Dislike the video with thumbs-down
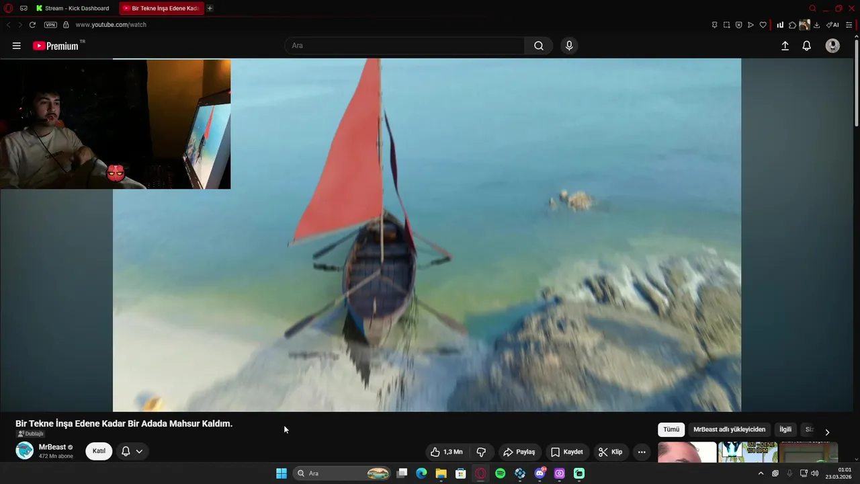Screen dimensions: 860x484 tap(481, 452)
